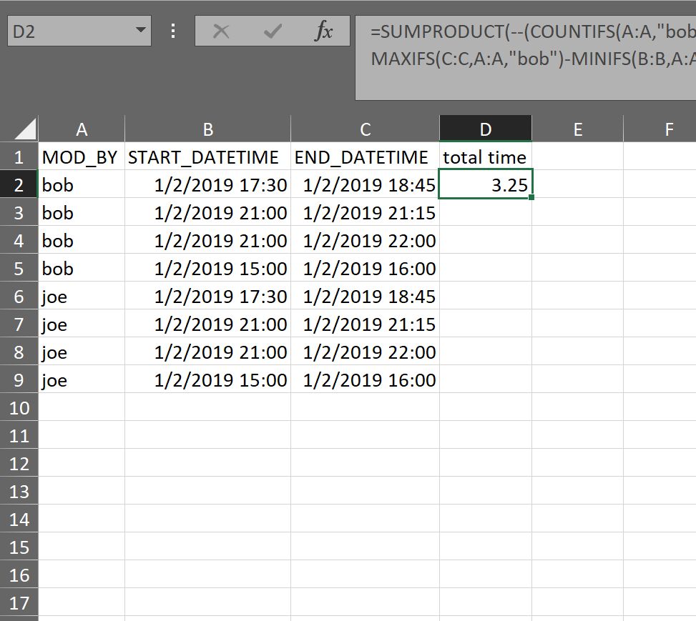Click the Cancel (X) formula bar icon
696x621 pixels.
click(x=220, y=31)
